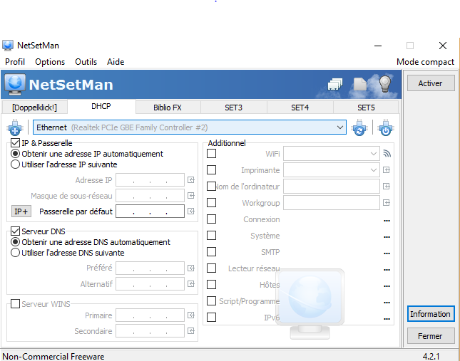Open SMTP settings ellipsis

tap(387, 253)
